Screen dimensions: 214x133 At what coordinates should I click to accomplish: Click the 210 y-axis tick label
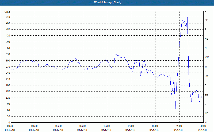pyautogui.click(x=8, y=79)
